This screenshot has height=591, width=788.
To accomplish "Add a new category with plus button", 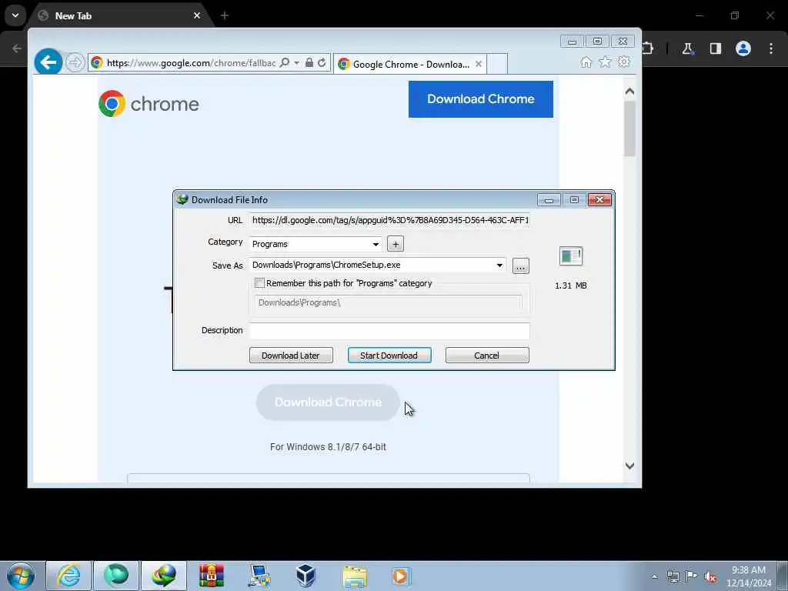I will point(396,244).
